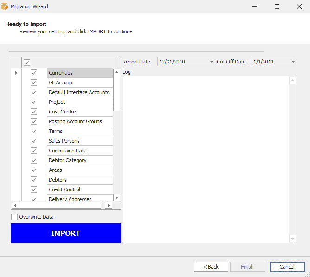Select the Posting Account Groups row
Screen dimensions: 310x277
(x=80, y=121)
